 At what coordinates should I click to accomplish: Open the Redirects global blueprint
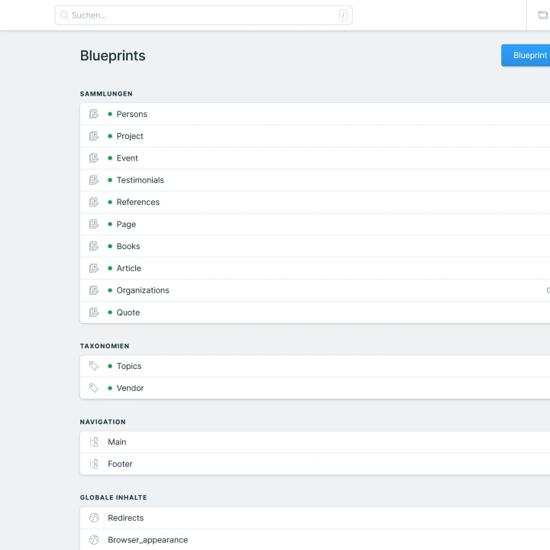click(x=126, y=518)
